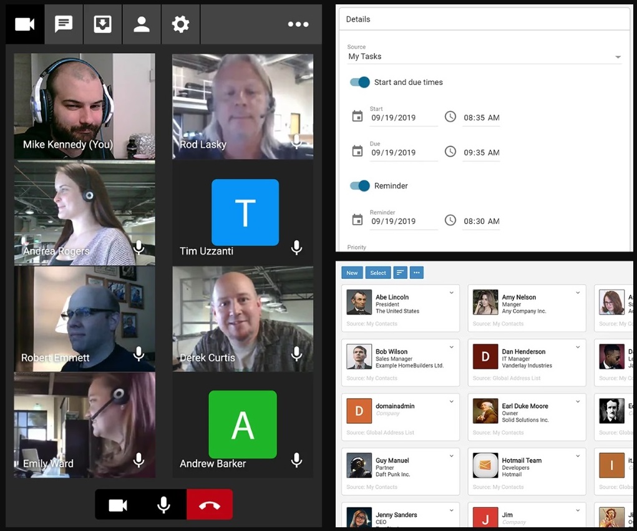
Task: Expand the Source My Tasks dropdown
Action: coord(618,57)
